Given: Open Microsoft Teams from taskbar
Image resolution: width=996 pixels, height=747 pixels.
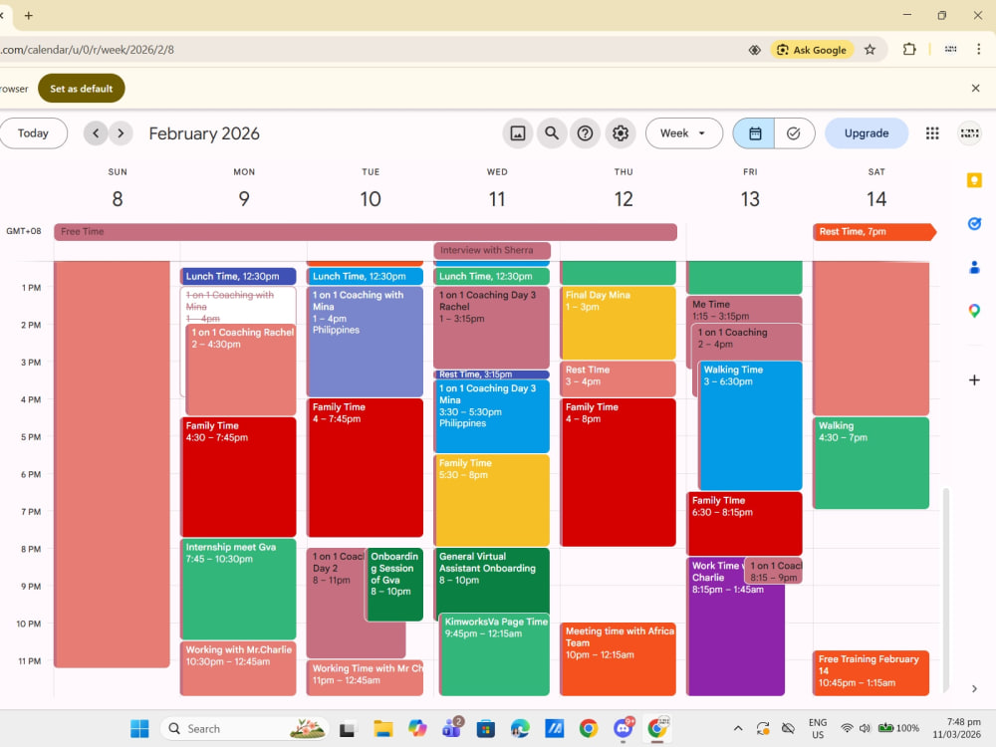Looking at the screenshot, I should pyautogui.click(x=452, y=729).
